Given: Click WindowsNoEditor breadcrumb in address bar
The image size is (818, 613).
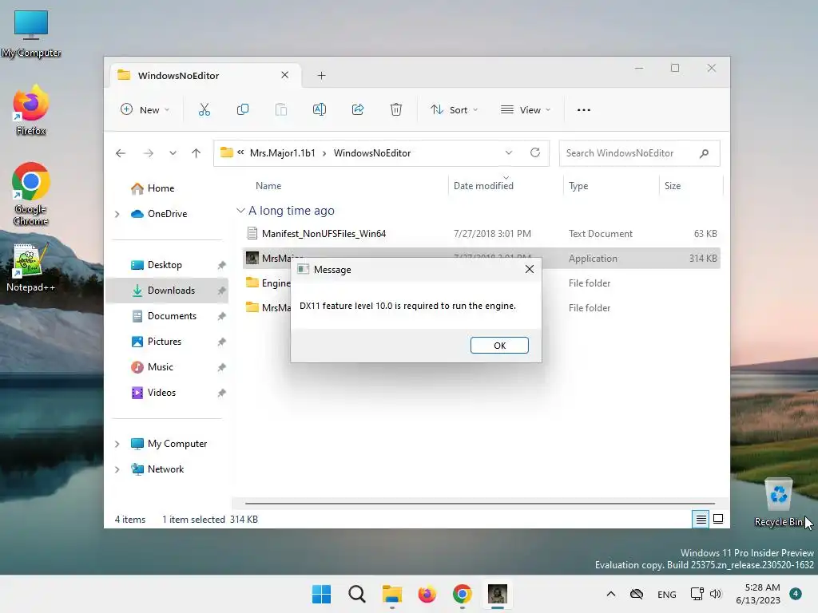Looking at the screenshot, I should 372,152.
